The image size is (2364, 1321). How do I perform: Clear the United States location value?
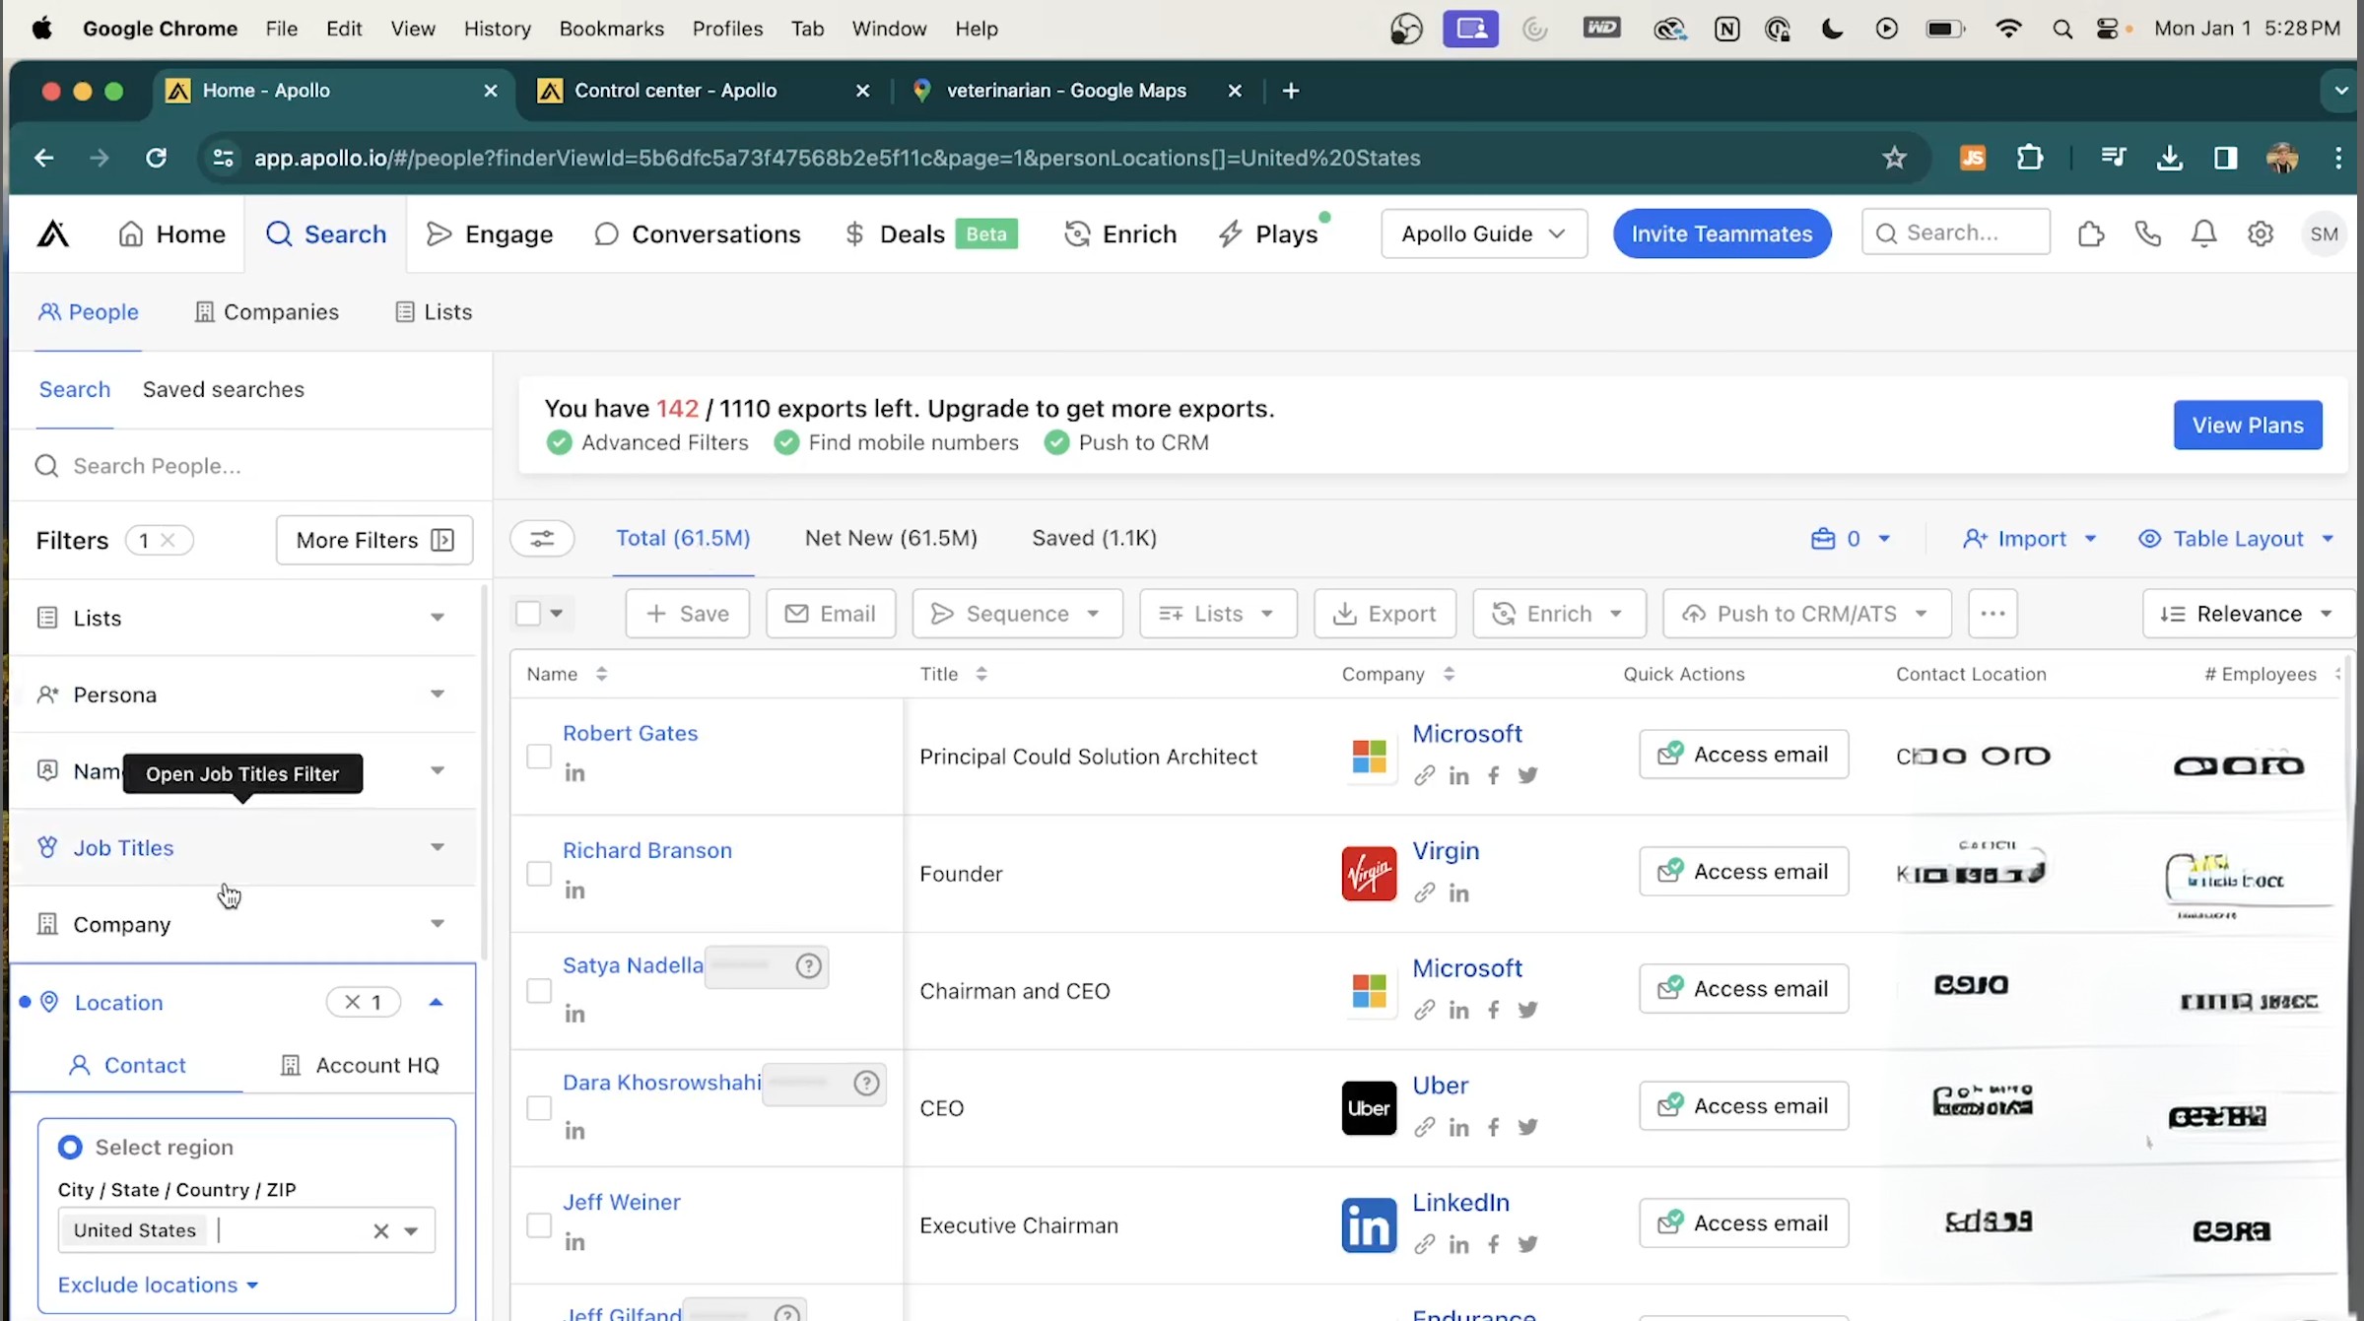click(x=380, y=1231)
